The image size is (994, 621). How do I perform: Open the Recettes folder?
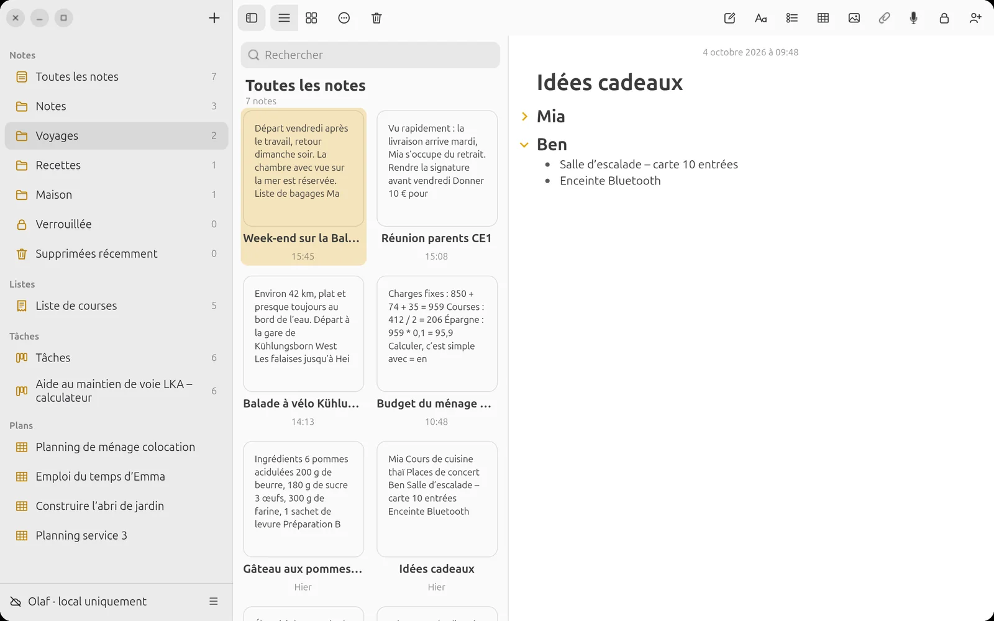coord(116,165)
